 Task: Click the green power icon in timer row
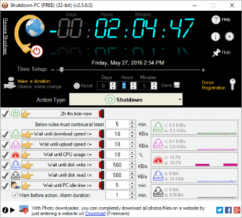16,114
